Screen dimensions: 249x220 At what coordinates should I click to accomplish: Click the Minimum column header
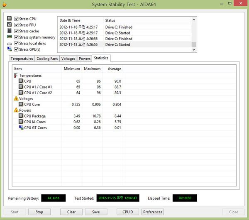coord(72,69)
